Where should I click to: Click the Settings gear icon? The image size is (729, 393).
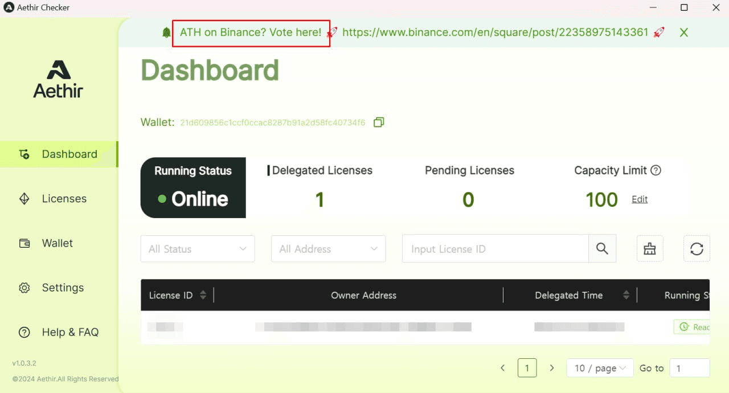point(24,288)
